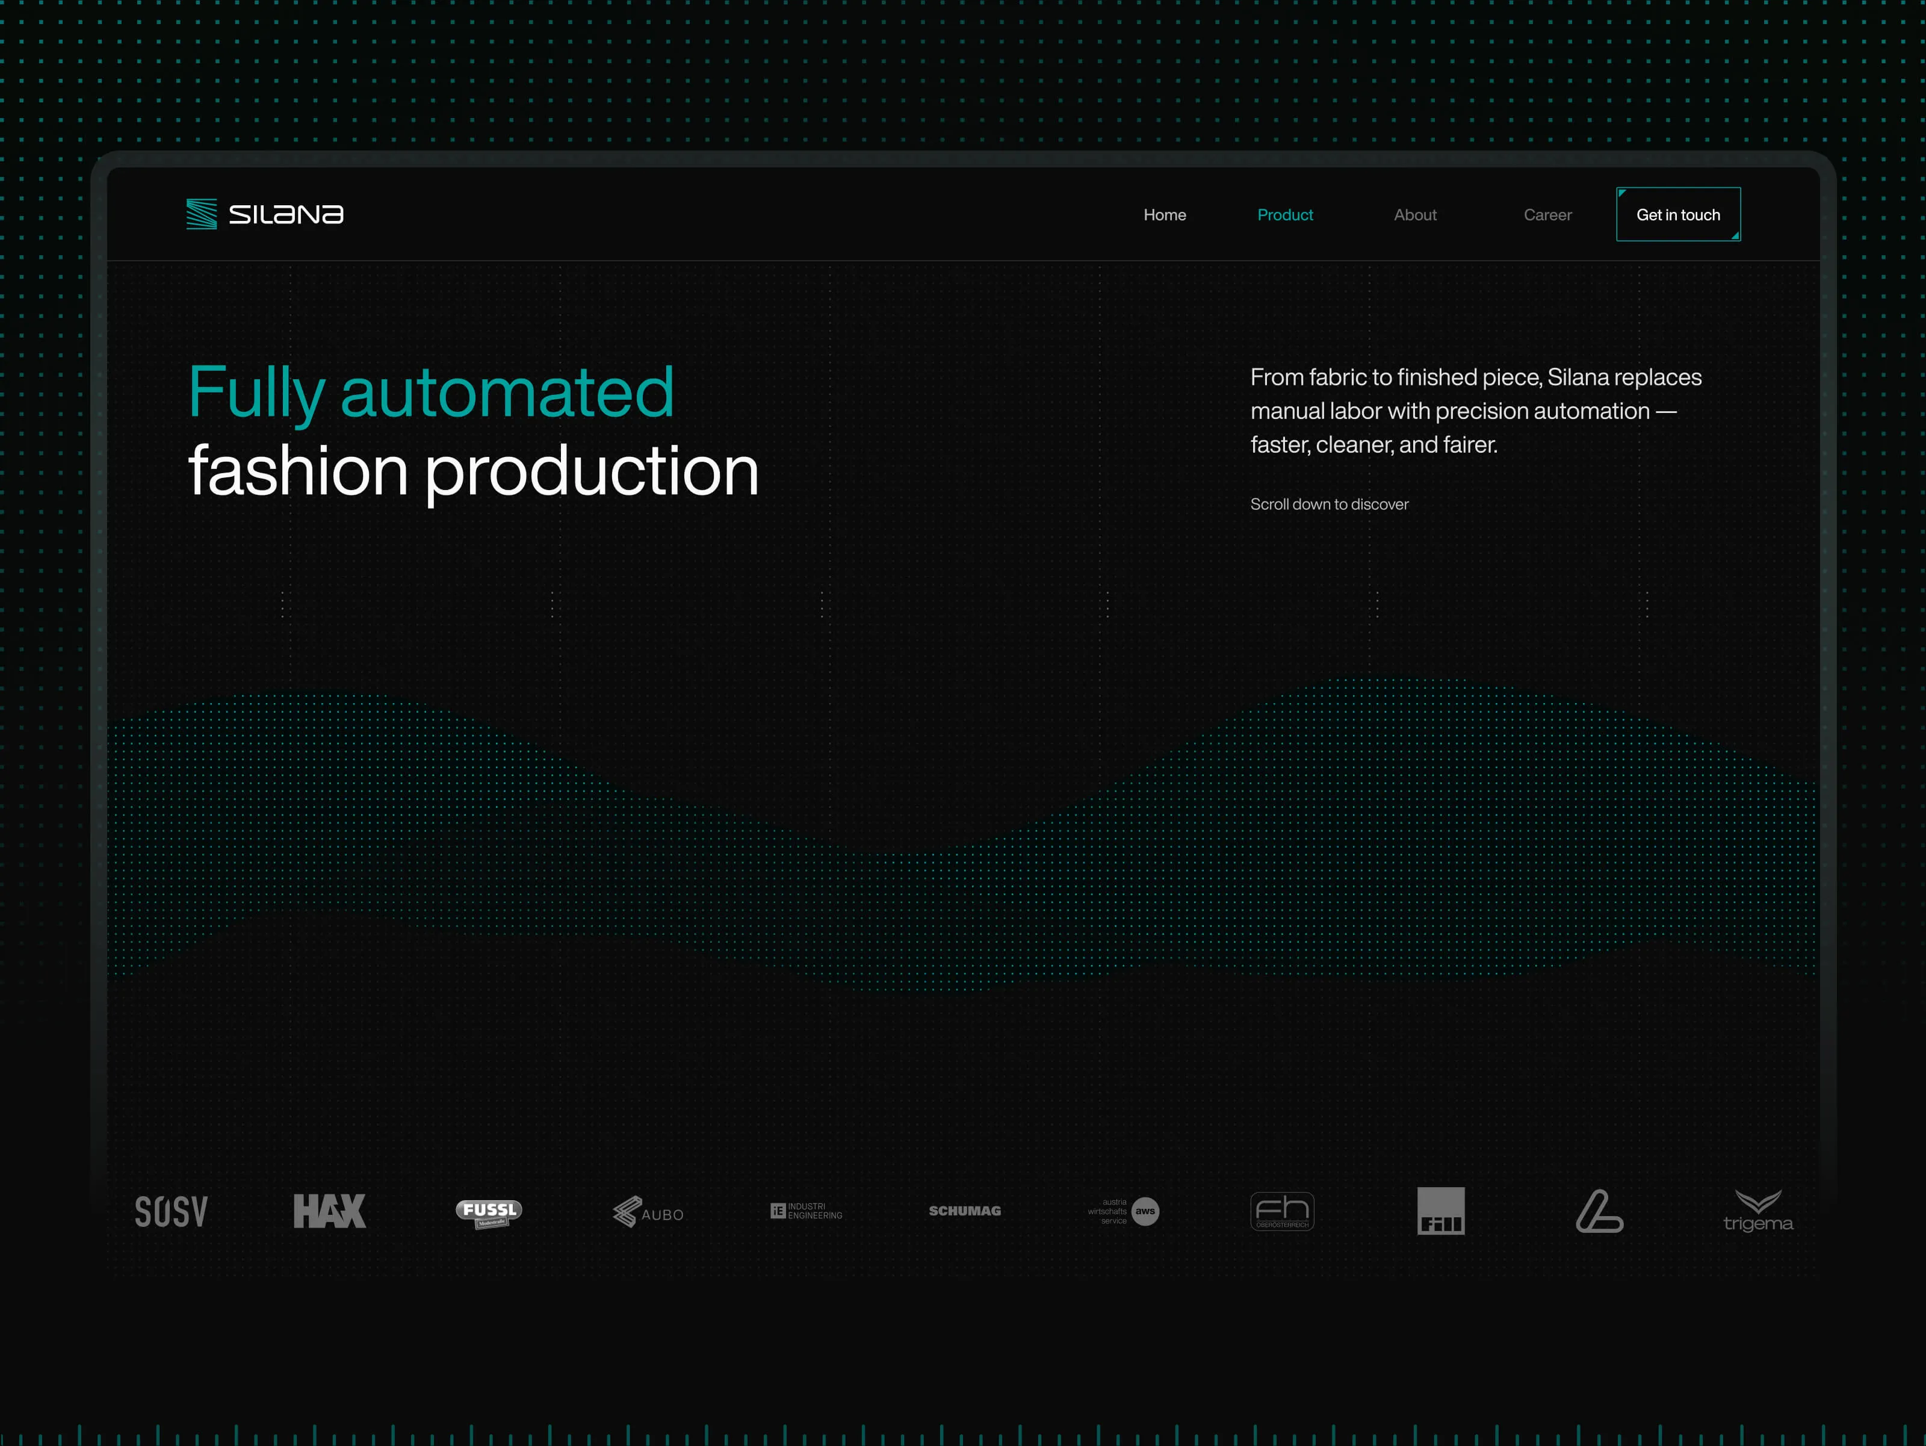Click the Industri Engineering logo

tap(807, 1211)
